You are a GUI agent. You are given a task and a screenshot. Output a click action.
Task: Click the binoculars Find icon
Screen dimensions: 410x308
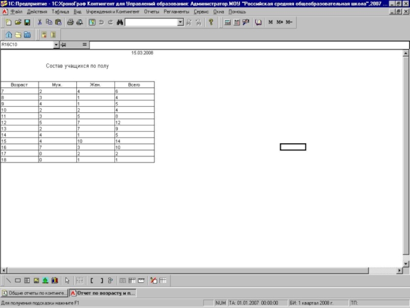point(120,23)
